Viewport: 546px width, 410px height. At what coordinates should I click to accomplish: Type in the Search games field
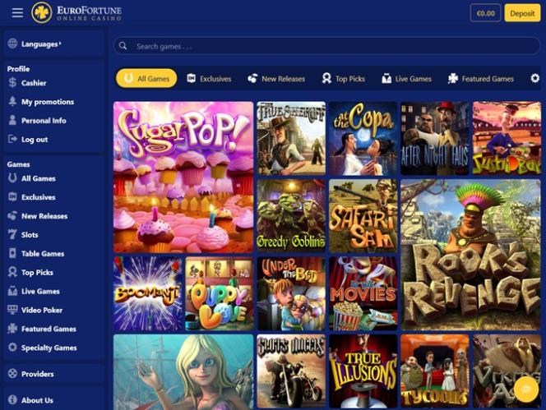(329, 46)
